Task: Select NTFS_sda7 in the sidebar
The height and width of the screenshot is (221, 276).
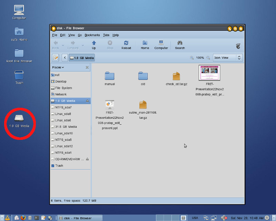Action: 70,107
